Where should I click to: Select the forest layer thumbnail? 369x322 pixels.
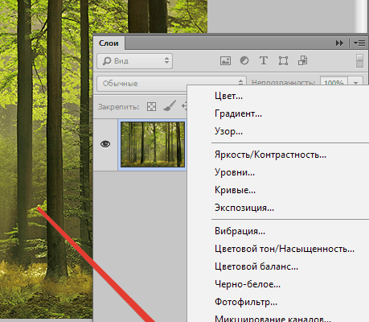point(153,144)
